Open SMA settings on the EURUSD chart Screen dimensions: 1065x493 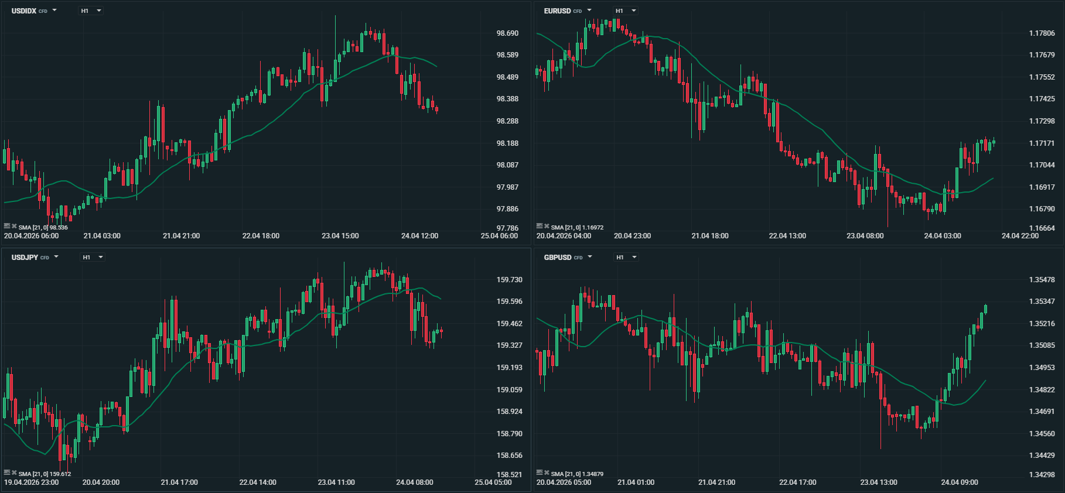(x=540, y=227)
